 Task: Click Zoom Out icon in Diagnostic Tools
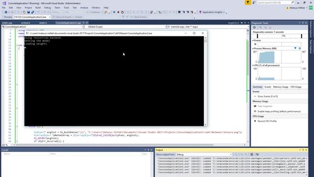(x=265, y=28)
